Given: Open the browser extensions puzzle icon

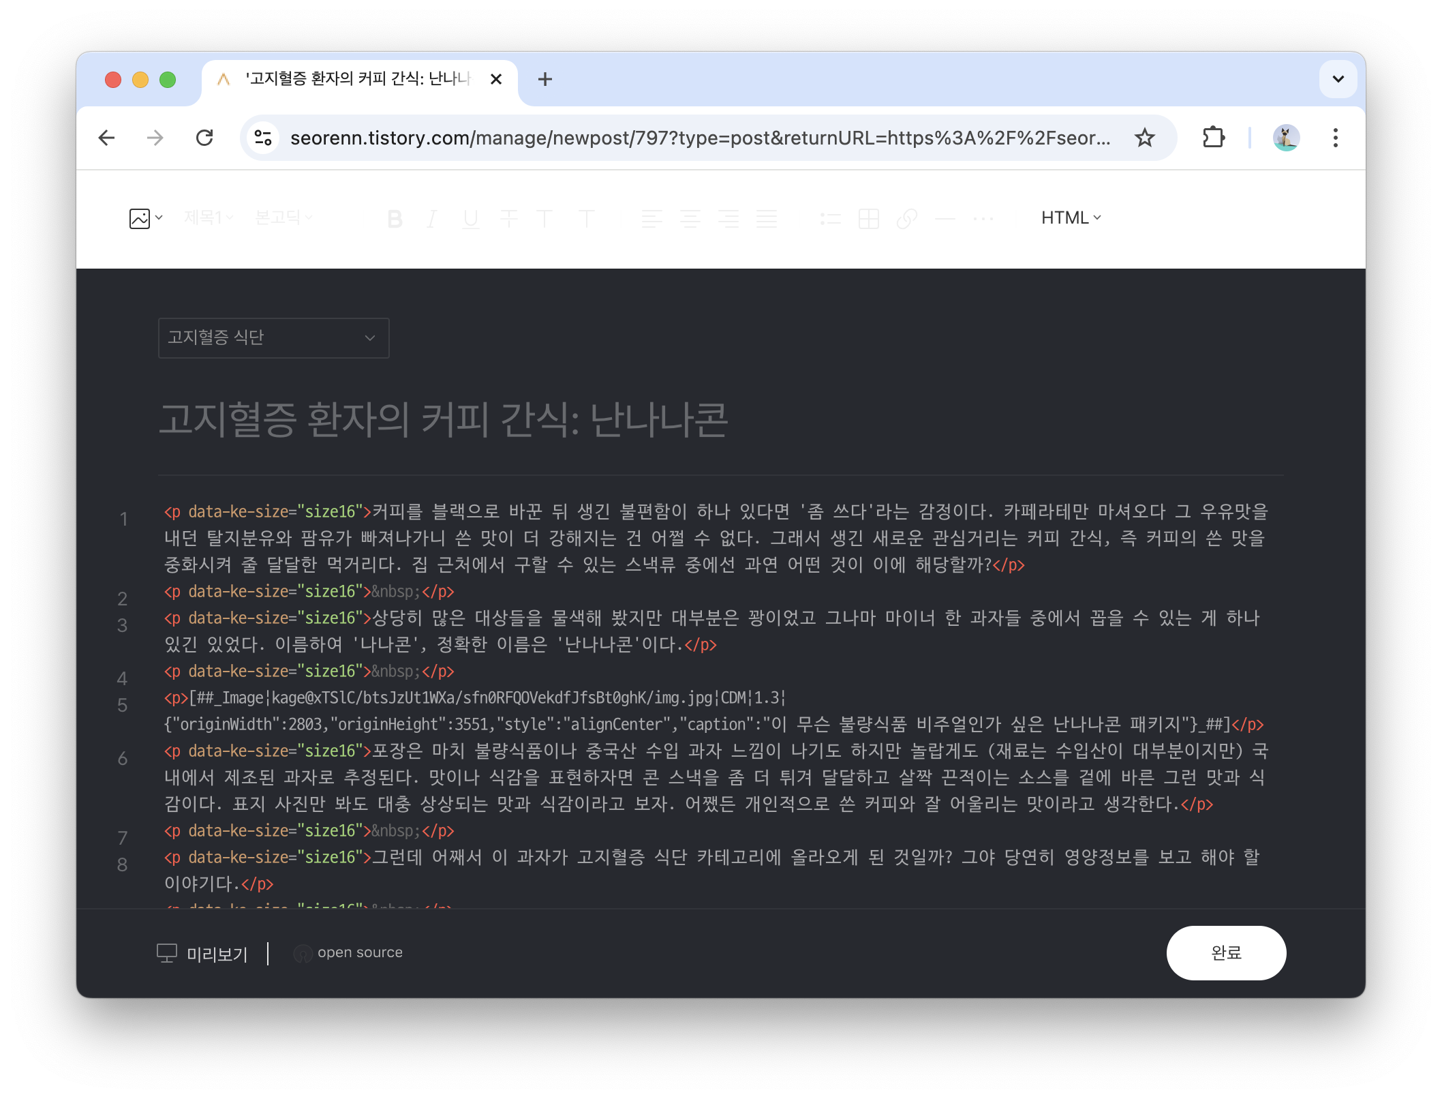Looking at the screenshot, I should (x=1213, y=138).
